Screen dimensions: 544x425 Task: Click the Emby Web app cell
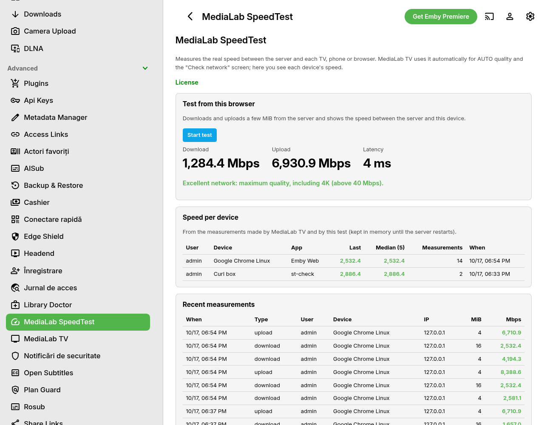[x=305, y=261]
